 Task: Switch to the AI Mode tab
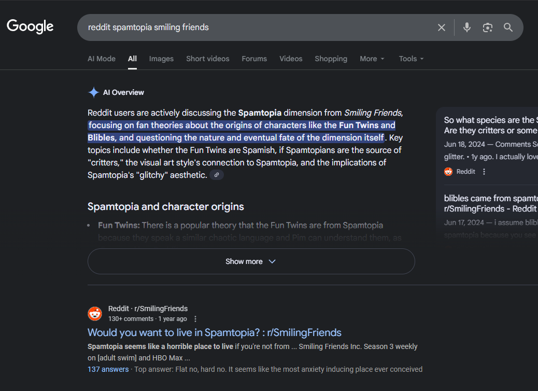pyautogui.click(x=102, y=59)
